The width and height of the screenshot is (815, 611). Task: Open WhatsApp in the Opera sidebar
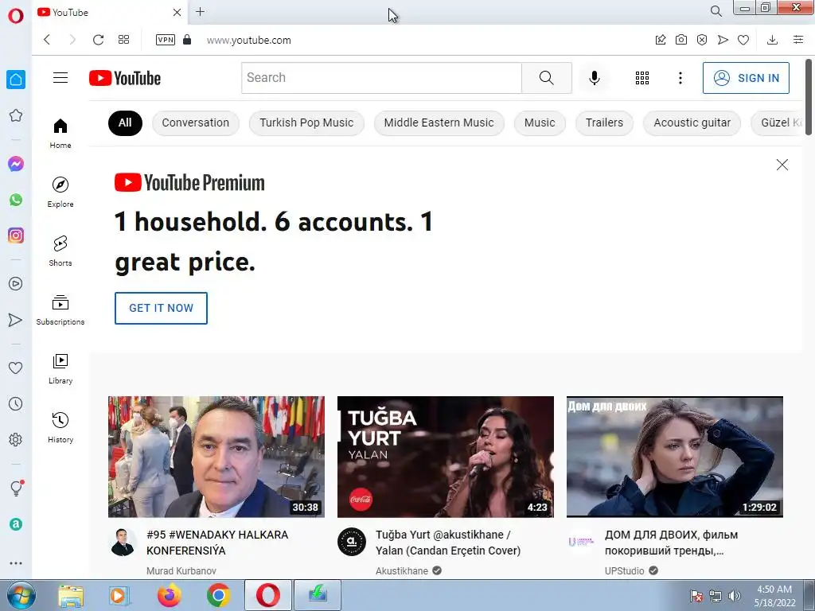pos(16,200)
